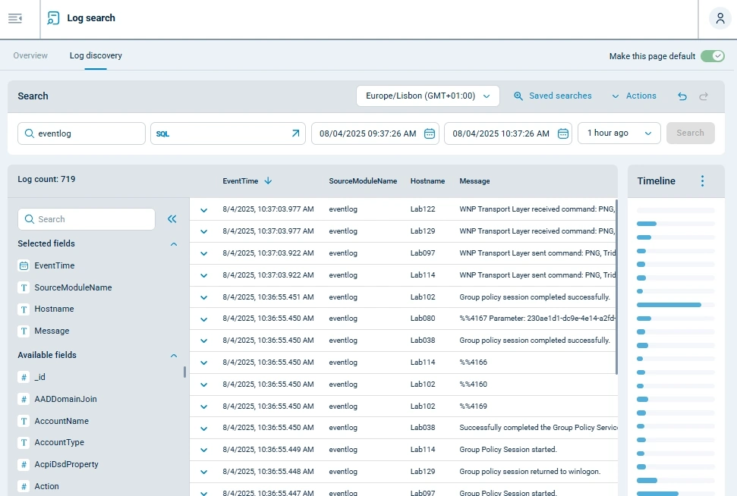
Task: Open the Saved searches panel
Action: pos(554,96)
